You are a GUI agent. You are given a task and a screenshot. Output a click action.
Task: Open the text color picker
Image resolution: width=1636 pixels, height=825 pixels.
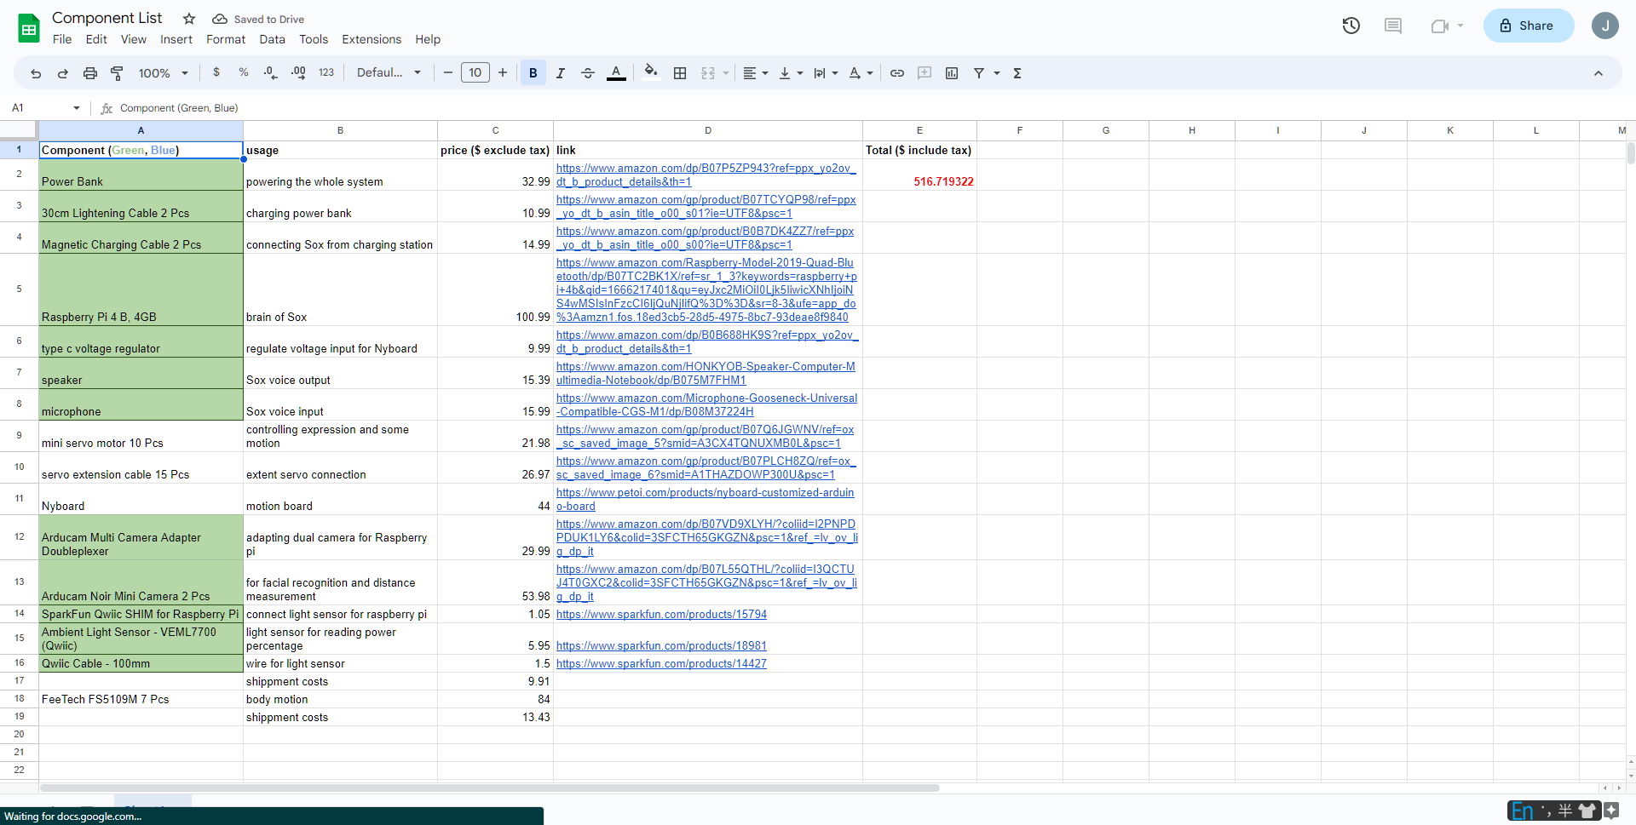click(616, 73)
